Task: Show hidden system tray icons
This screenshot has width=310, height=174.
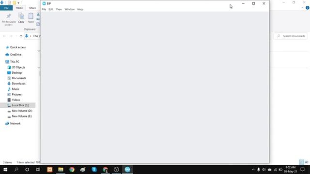Action: (x=253, y=170)
